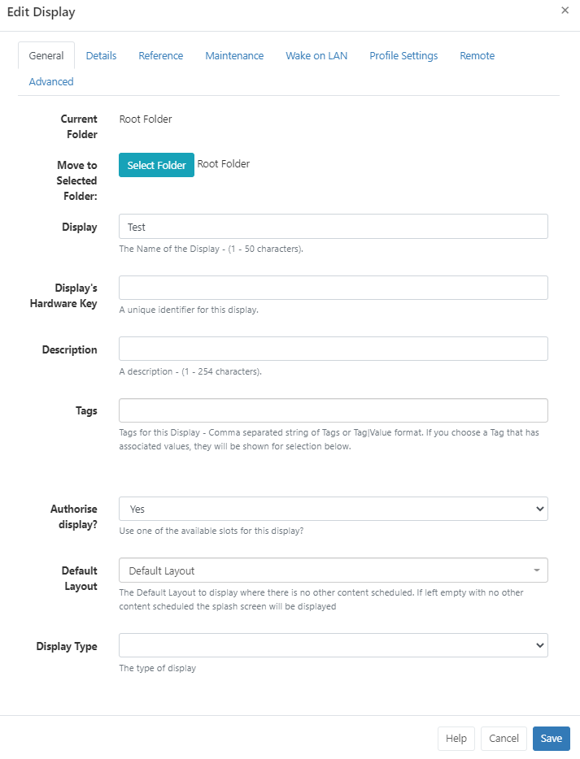Open the Reference tab
Screen dimensions: 580x759
click(x=160, y=56)
